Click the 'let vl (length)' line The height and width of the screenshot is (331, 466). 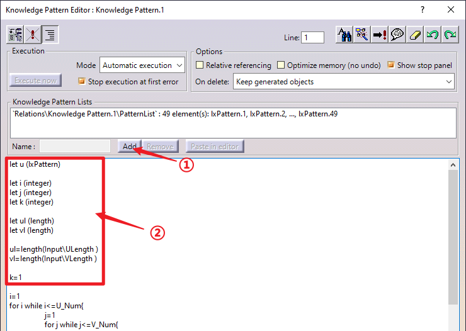[x=31, y=230]
